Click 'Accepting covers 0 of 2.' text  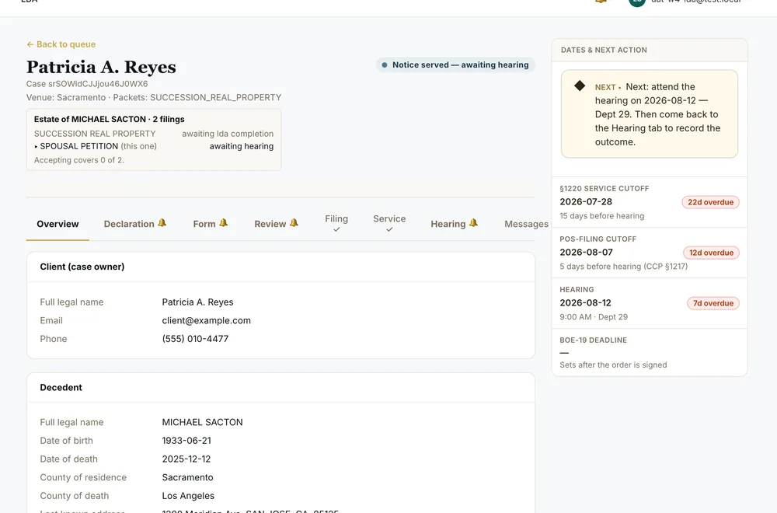(78, 160)
